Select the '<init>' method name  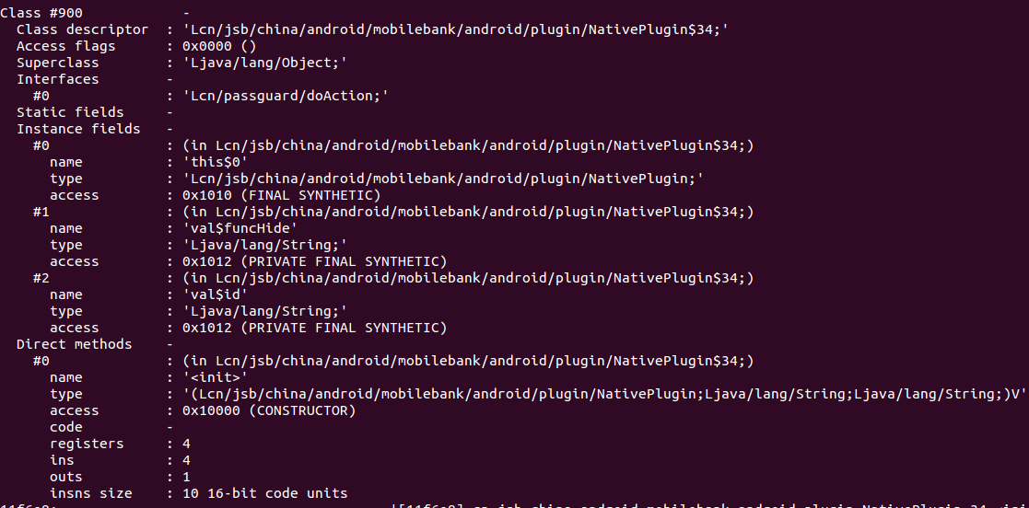coord(216,377)
